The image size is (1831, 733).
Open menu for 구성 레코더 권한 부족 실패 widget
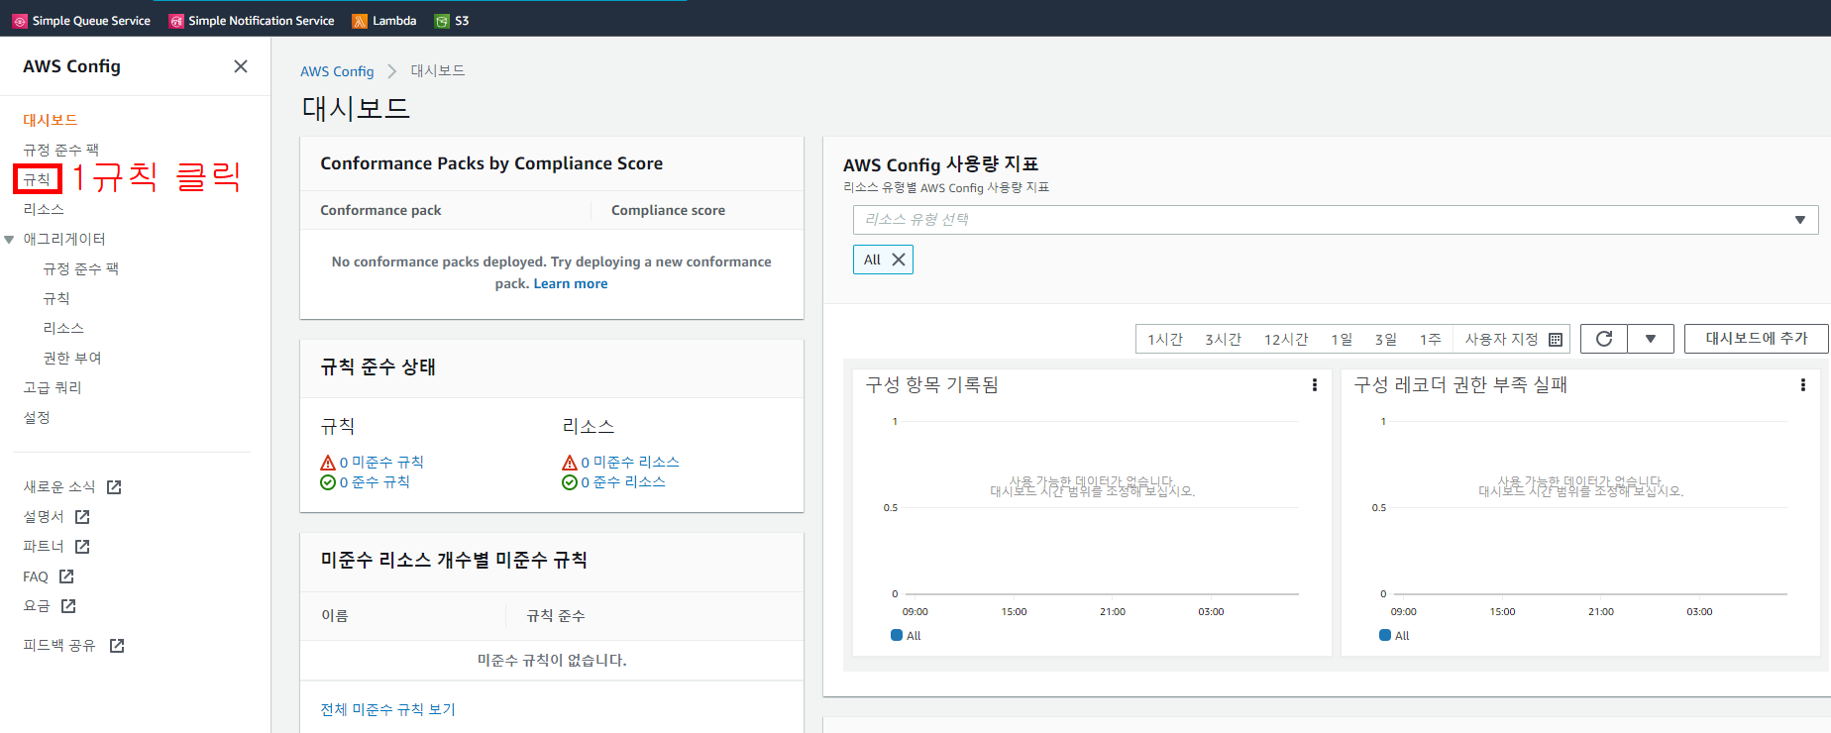click(1803, 385)
